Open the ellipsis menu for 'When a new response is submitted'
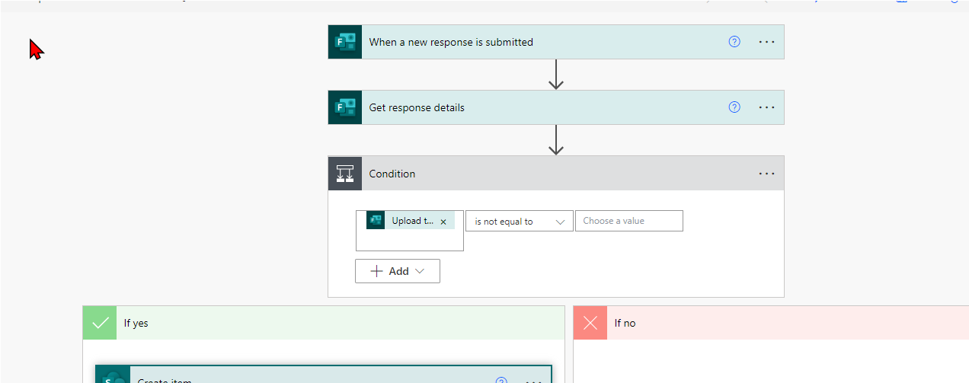969x383 pixels. click(x=766, y=42)
